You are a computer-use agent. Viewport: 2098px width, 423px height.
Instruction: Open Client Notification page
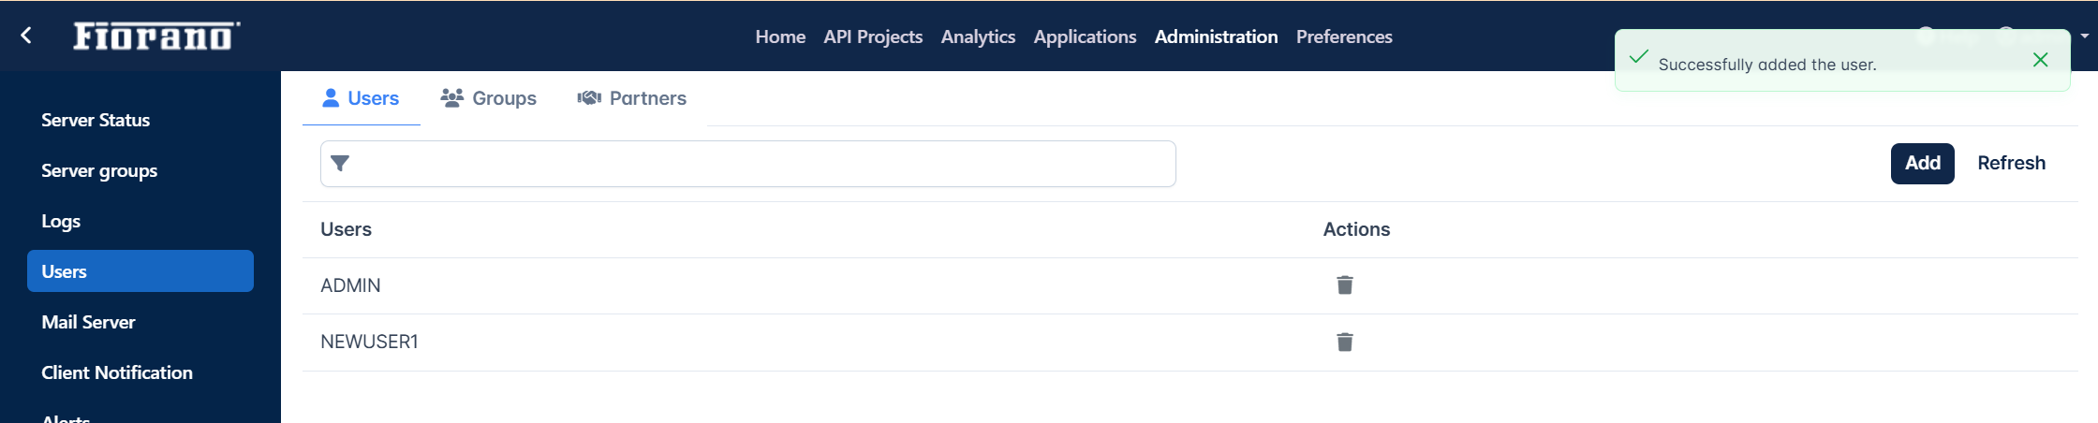pyautogui.click(x=117, y=372)
